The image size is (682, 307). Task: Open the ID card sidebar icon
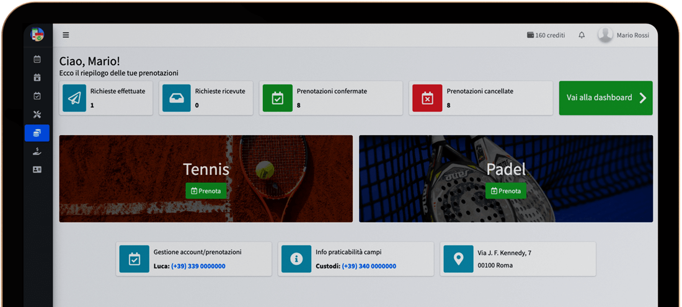[x=37, y=169]
